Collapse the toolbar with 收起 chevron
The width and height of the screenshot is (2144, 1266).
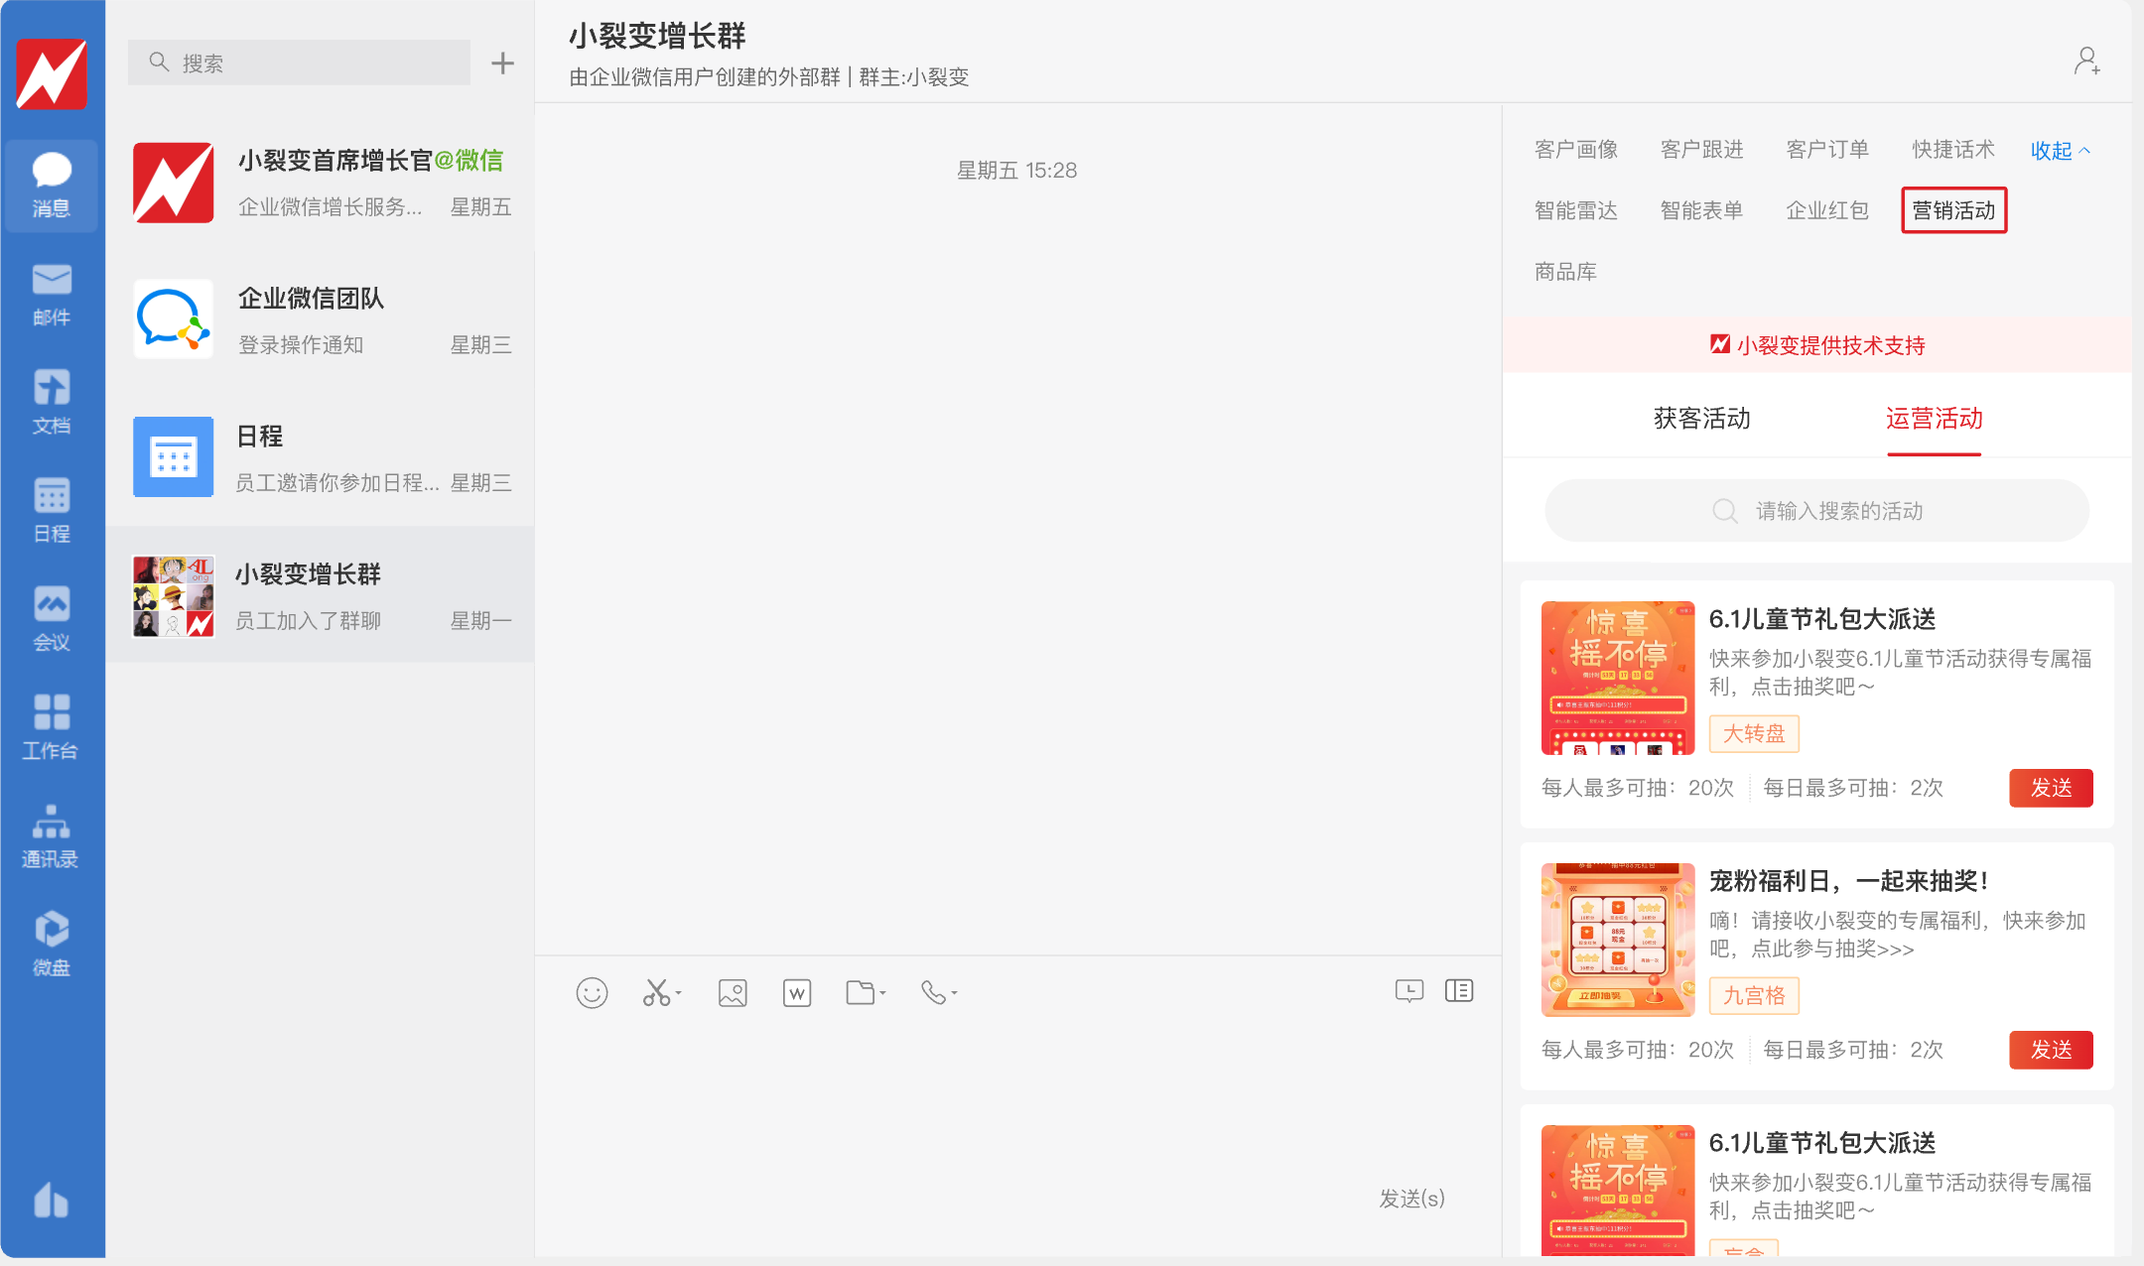[x=2060, y=151]
